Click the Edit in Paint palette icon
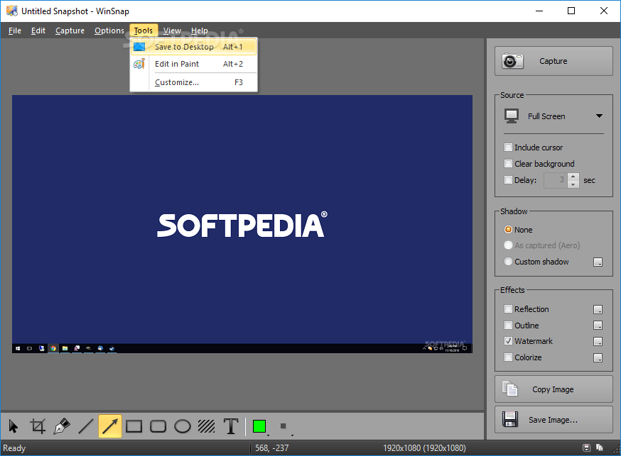Image resolution: width=621 pixels, height=456 pixels. pyautogui.click(x=139, y=64)
